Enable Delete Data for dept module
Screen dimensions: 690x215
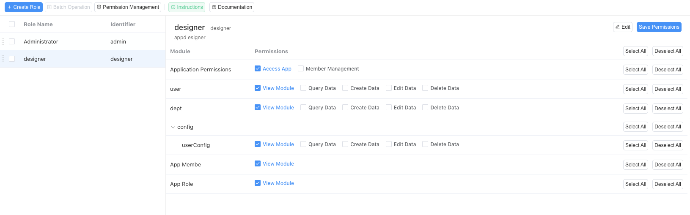[425, 107]
